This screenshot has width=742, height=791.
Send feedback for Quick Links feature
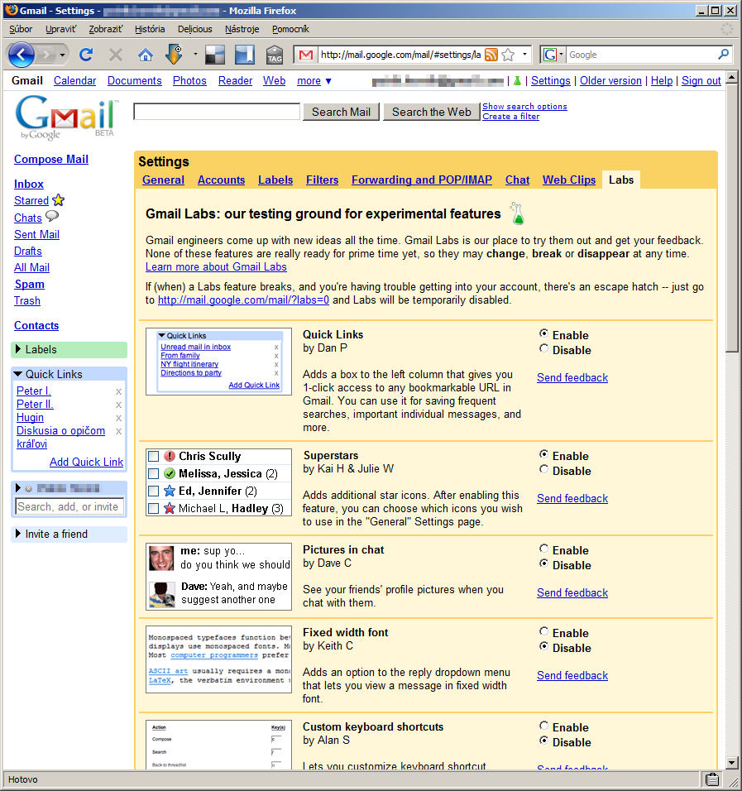coord(572,378)
